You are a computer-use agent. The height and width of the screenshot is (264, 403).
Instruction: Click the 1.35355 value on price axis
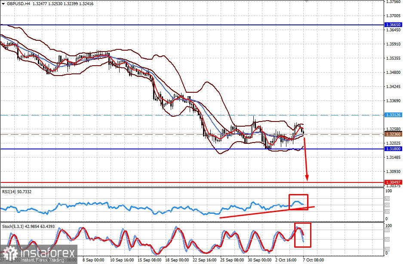(x=393, y=58)
